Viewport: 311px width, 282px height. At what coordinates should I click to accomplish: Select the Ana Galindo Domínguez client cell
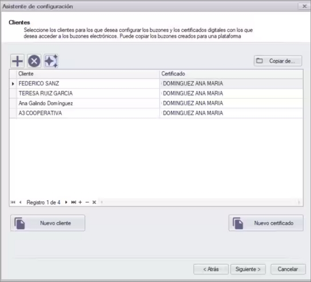pos(88,103)
